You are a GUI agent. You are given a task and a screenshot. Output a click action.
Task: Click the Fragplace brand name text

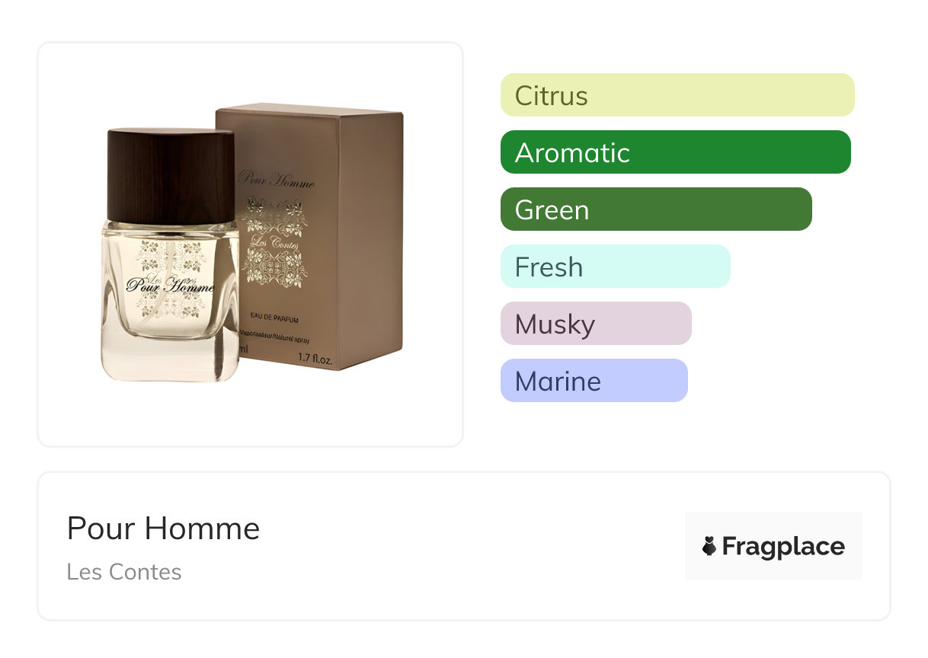click(783, 546)
